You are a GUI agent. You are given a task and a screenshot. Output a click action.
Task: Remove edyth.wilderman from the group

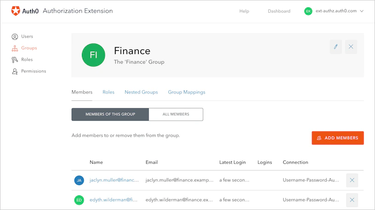[x=352, y=200]
